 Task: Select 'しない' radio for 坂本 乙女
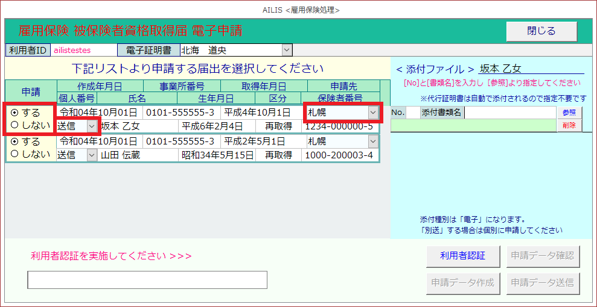(14, 126)
